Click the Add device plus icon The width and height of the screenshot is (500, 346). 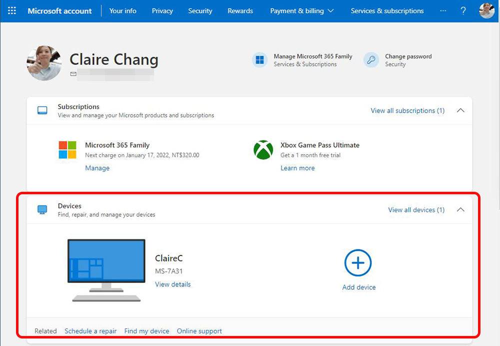pyautogui.click(x=358, y=263)
